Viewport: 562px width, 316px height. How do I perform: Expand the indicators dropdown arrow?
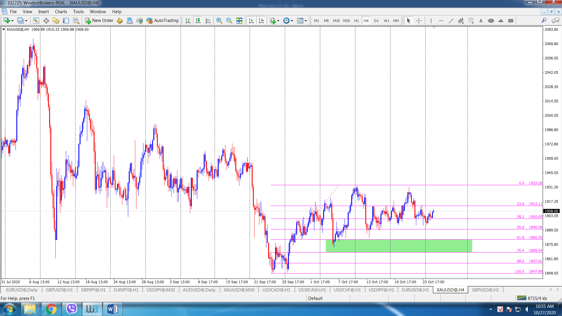(278, 21)
